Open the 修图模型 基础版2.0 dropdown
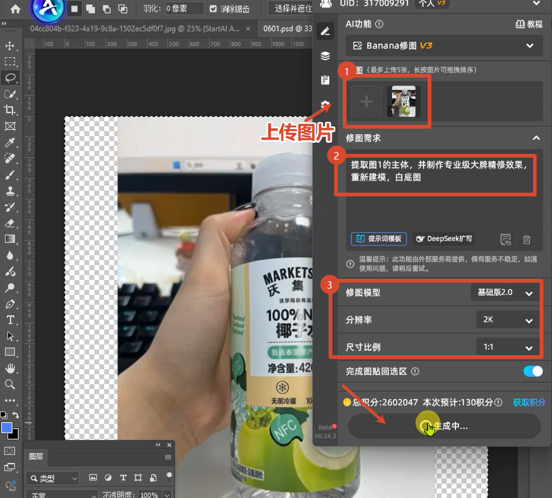 pos(505,292)
